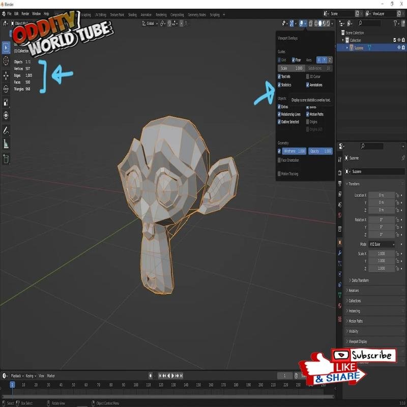The height and width of the screenshot is (407, 407).
Task: Toggle the Floor checkbox
Action: coord(294,60)
